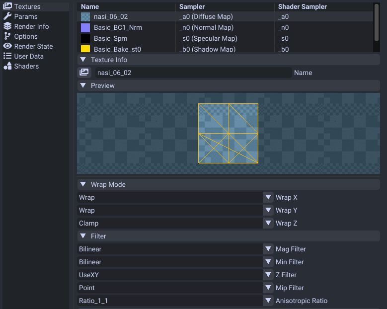
Task: Open the Mip Filter dropdown
Action: (x=175, y=288)
